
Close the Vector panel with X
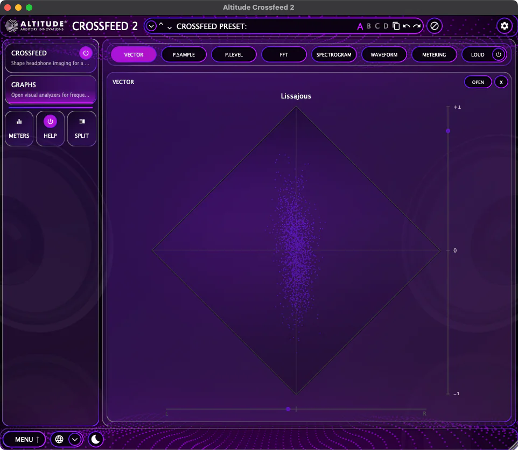[501, 82]
